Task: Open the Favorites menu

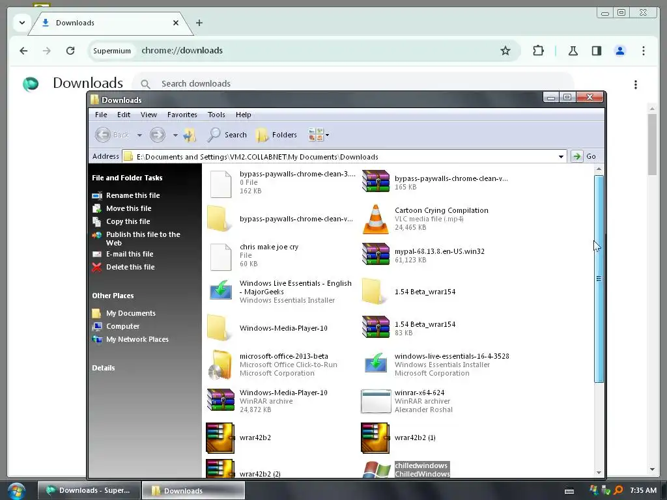Action: pyautogui.click(x=182, y=115)
